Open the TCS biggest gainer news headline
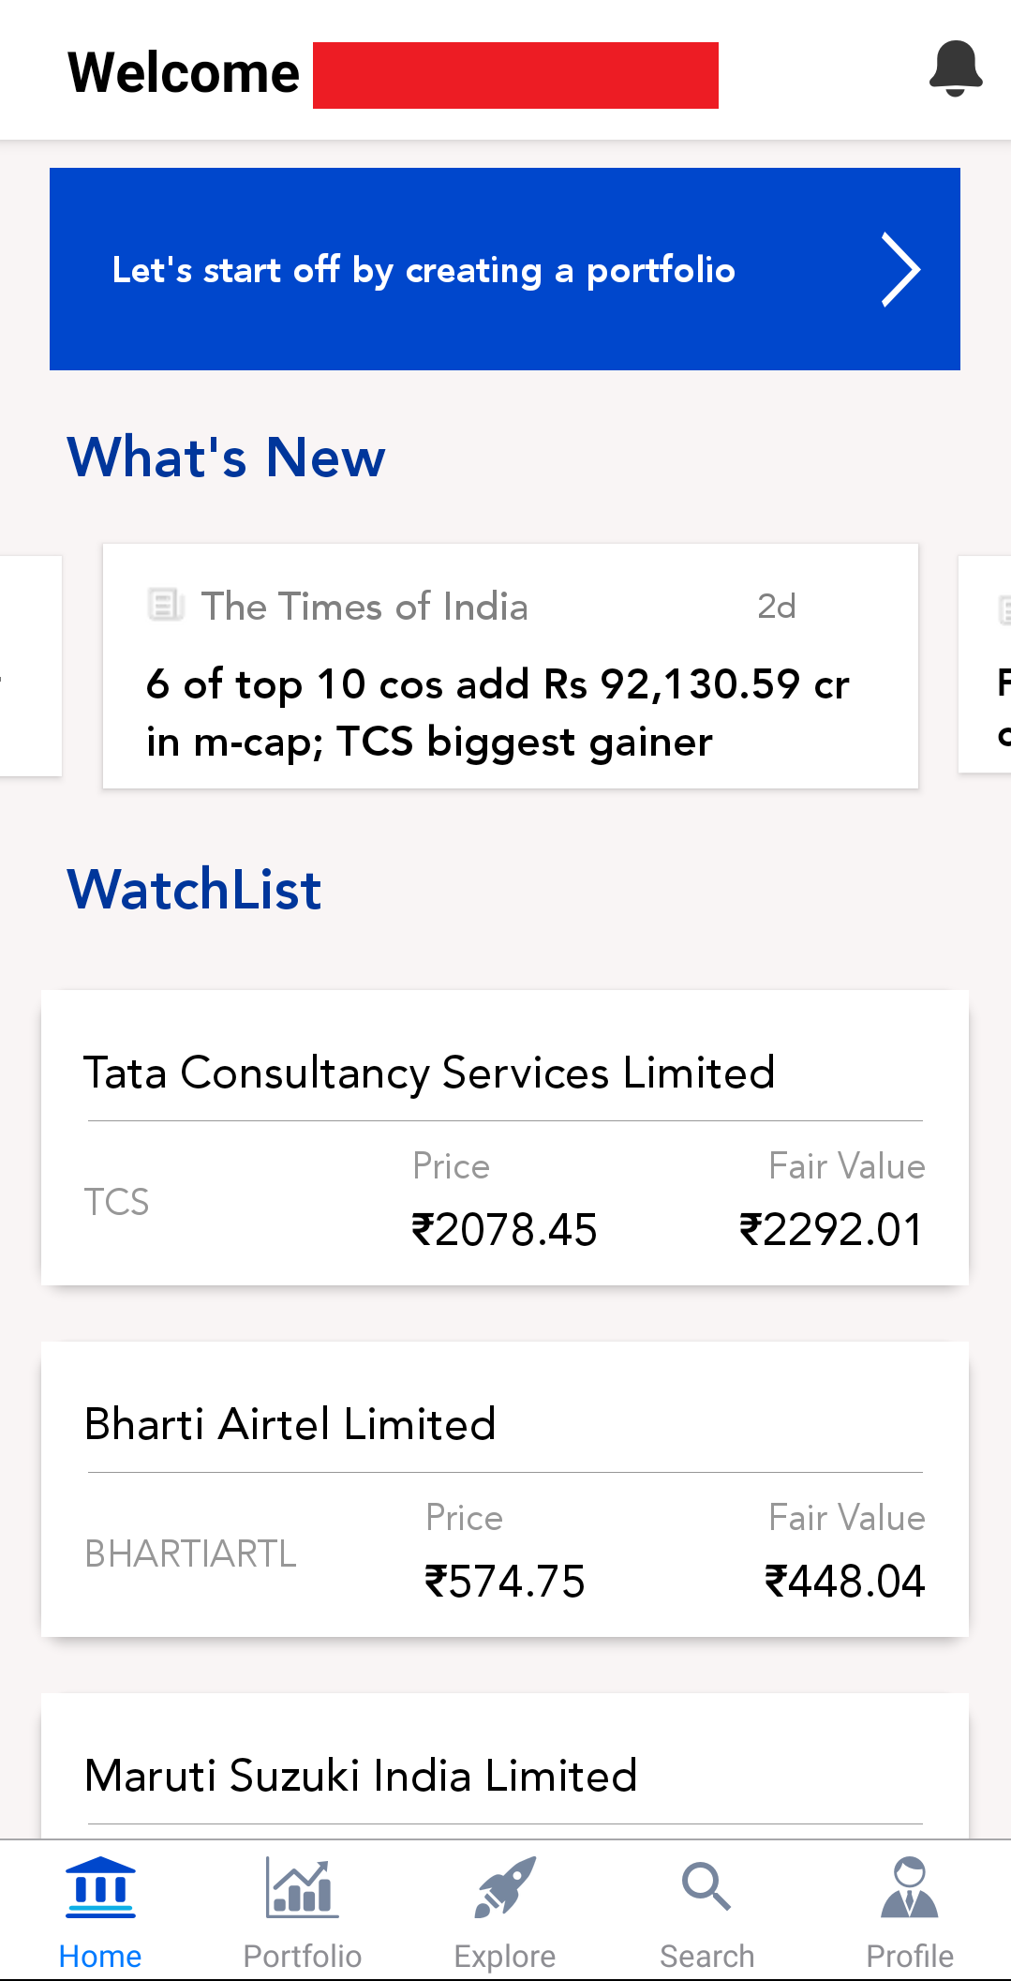 point(498,713)
